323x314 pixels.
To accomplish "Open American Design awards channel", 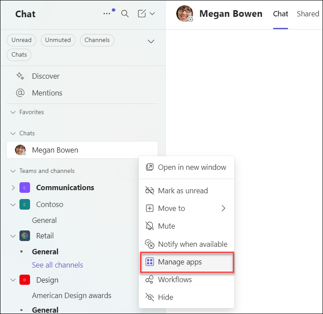I will click(x=72, y=295).
